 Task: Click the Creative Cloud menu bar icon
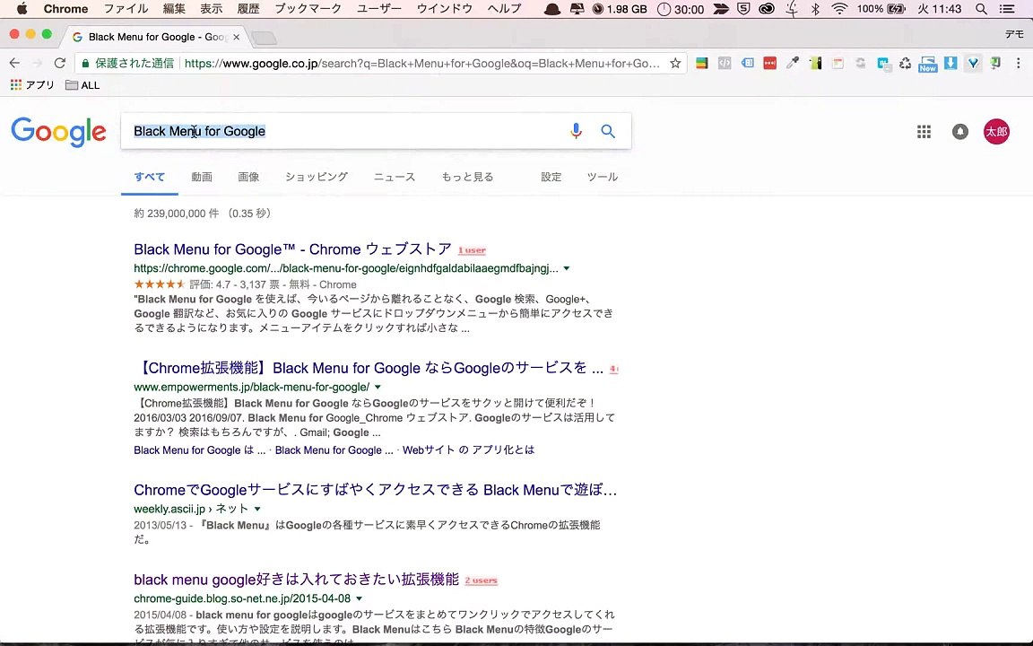coord(766,9)
